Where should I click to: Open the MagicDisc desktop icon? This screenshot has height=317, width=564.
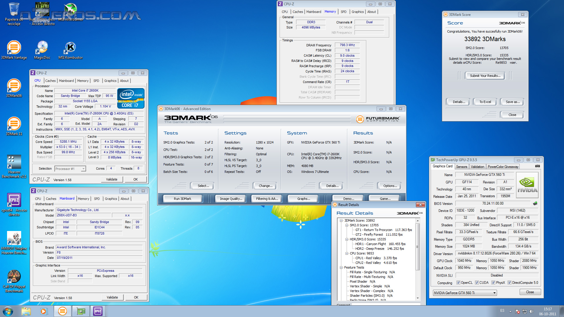tap(42, 50)
